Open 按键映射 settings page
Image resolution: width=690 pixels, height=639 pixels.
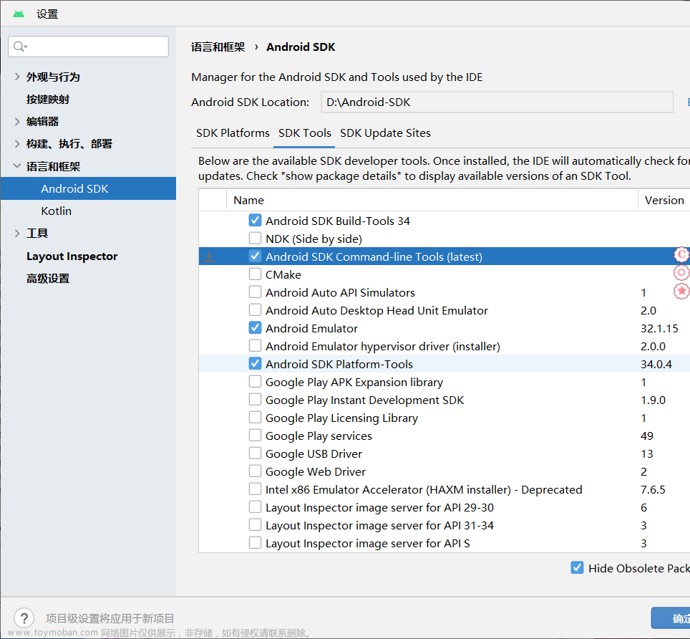click(47, 99)
